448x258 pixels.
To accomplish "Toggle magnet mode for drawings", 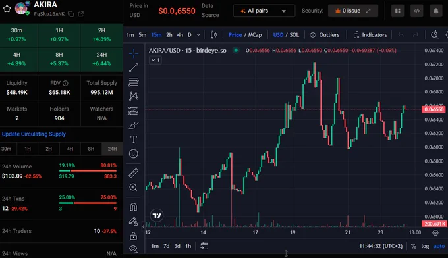I will (x=134, y=207).
